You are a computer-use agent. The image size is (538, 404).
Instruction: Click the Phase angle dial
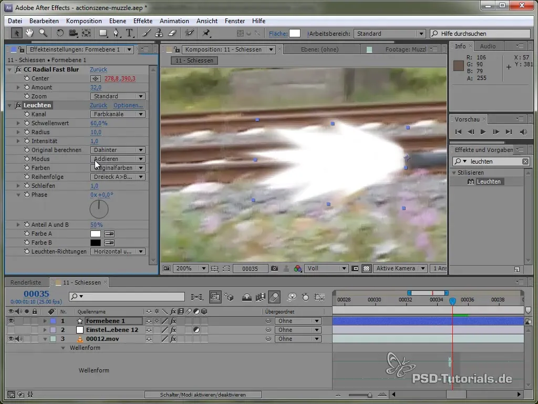tap(99, 209)
